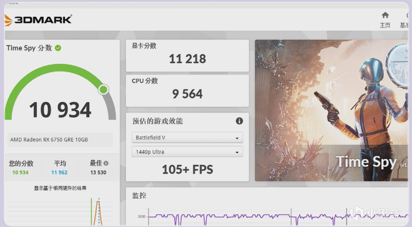Click the 显示基于相同硬件的结果 text

click(60, 188)
